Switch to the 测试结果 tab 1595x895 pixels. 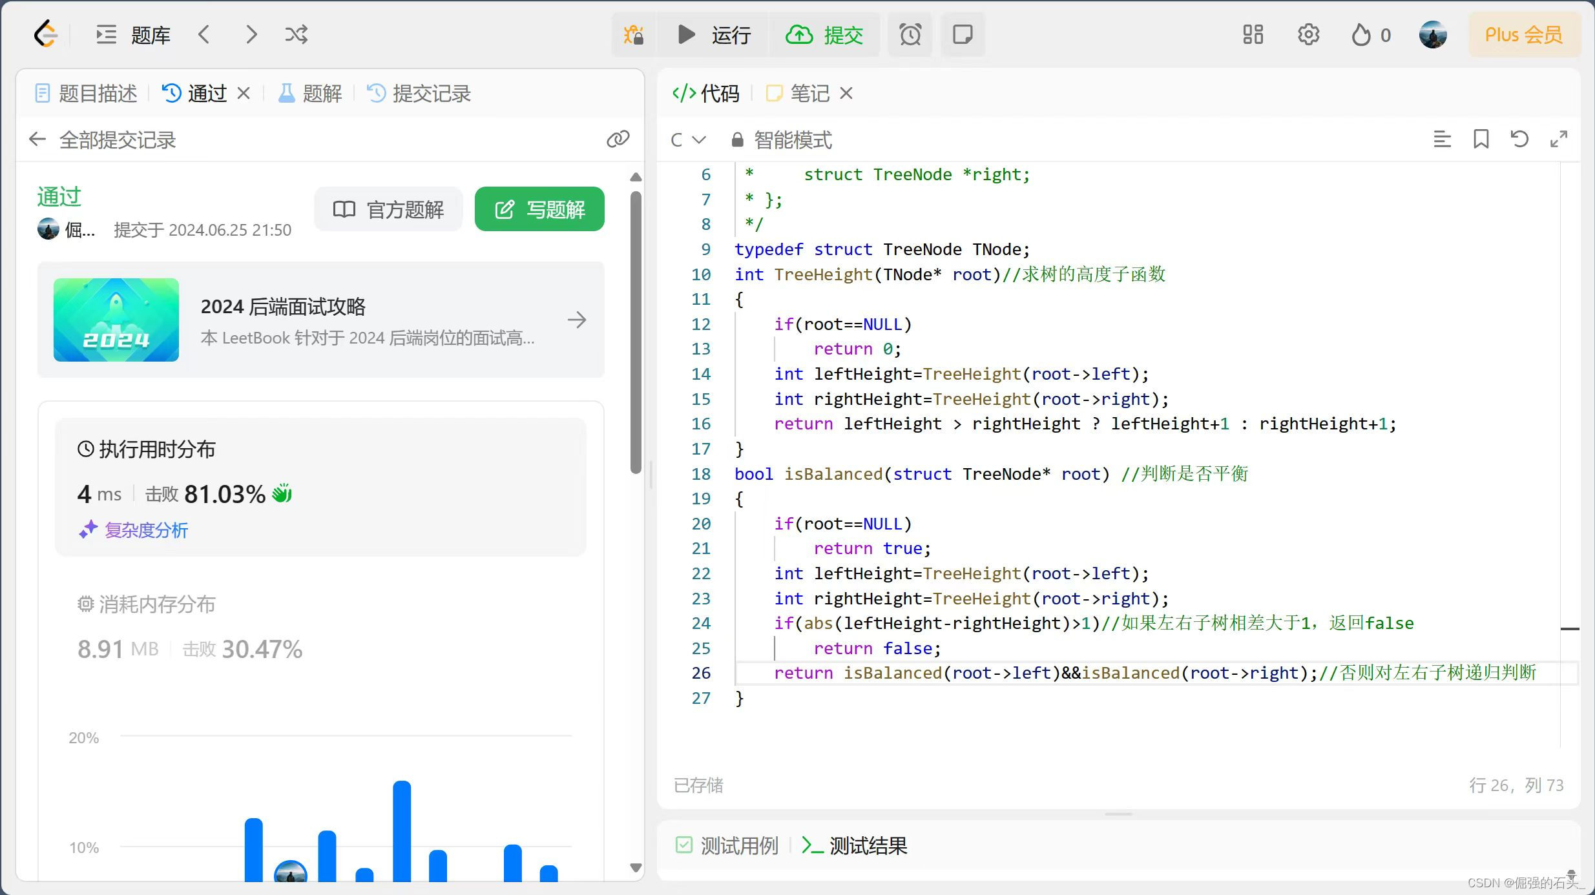point(855,845)
